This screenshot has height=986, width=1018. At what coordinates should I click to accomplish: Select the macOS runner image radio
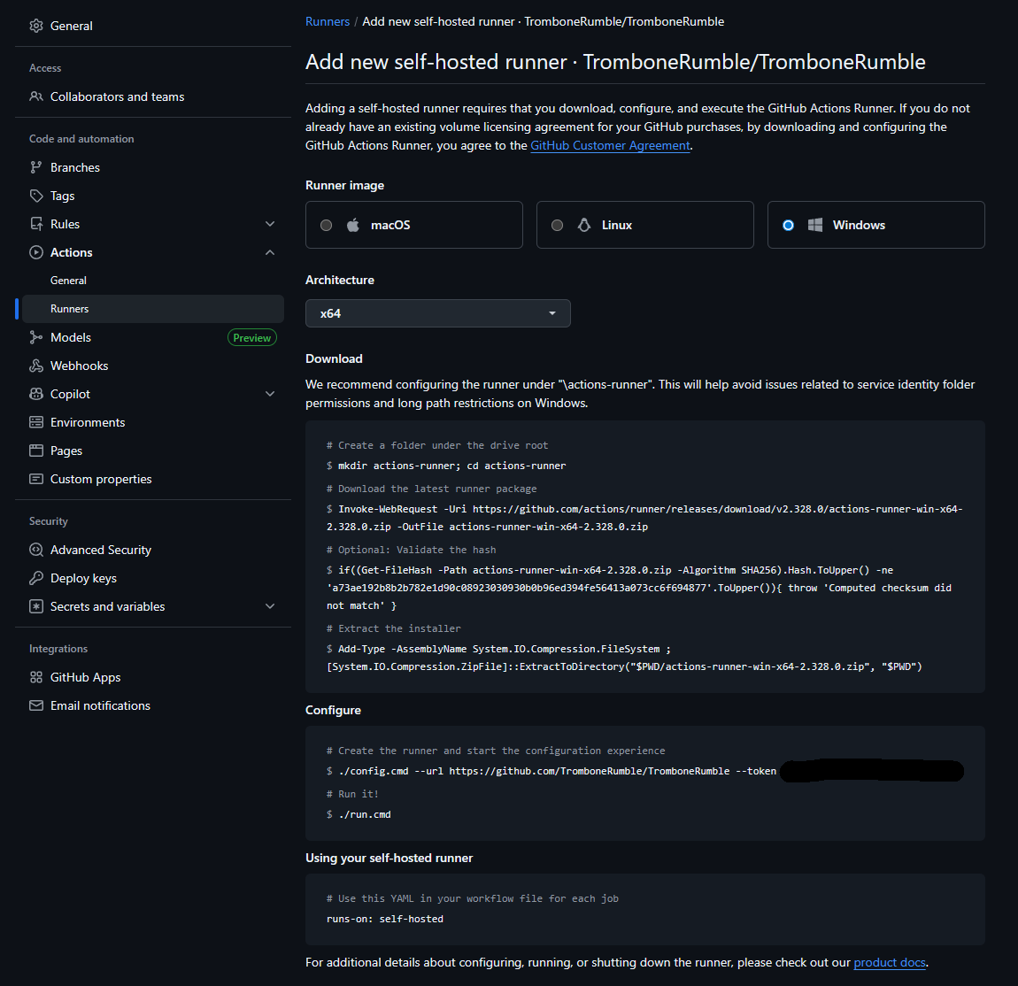tap(326, 225)
